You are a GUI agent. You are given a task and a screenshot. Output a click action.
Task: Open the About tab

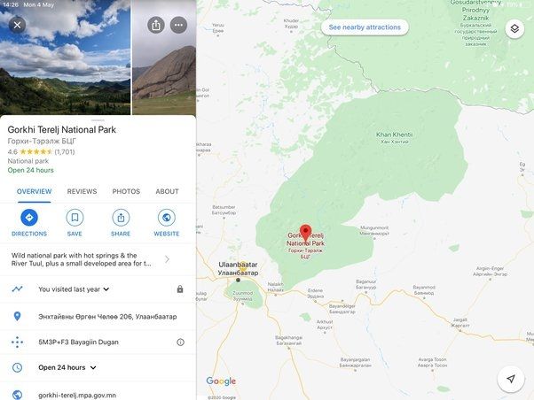click(x=168, y=191)
